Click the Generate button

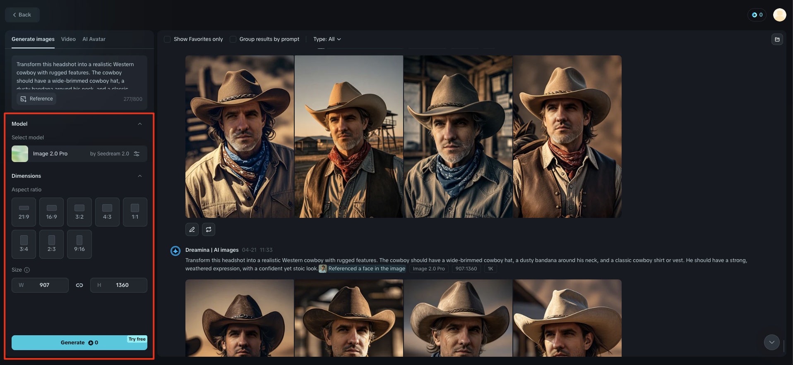[x=79, y=343]
